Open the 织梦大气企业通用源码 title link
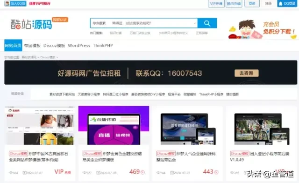299x183 pixels. point(186,156)
